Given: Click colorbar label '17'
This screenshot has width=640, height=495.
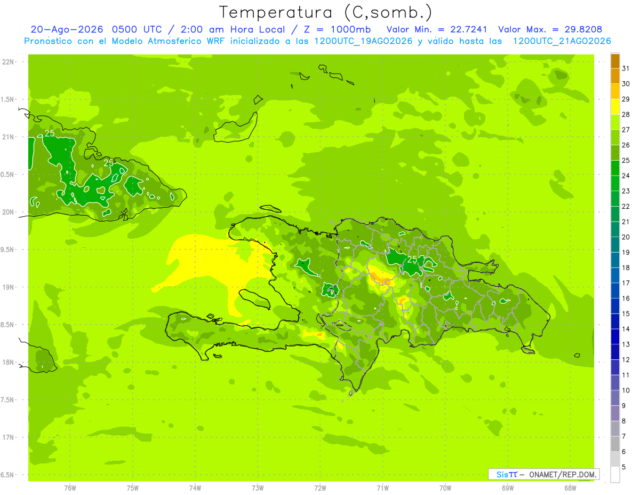Looking at the screenshot, I should 626,283.
